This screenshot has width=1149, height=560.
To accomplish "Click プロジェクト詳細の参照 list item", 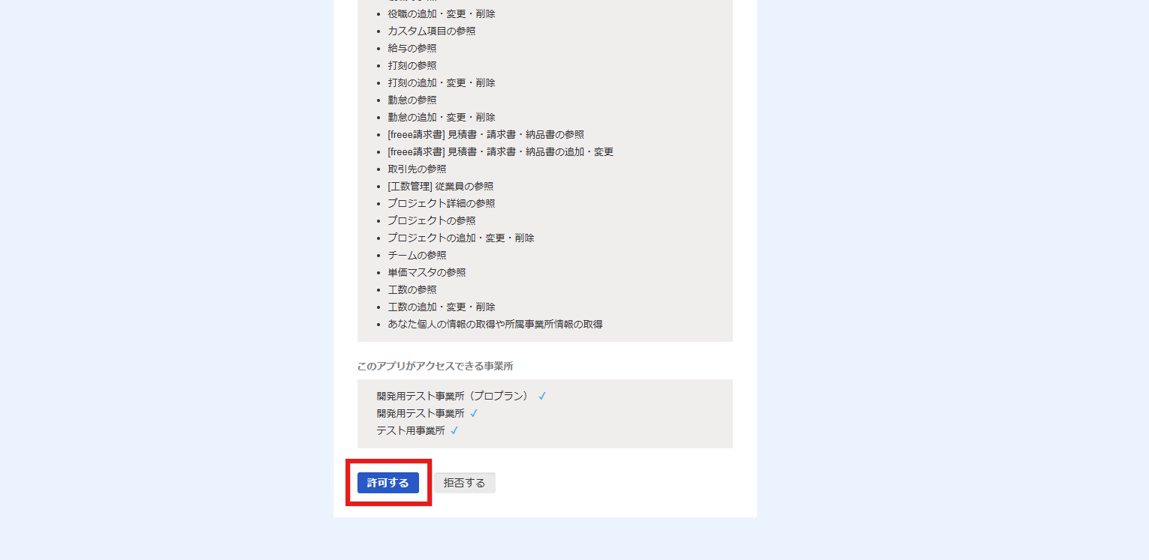I will [442, 203].
